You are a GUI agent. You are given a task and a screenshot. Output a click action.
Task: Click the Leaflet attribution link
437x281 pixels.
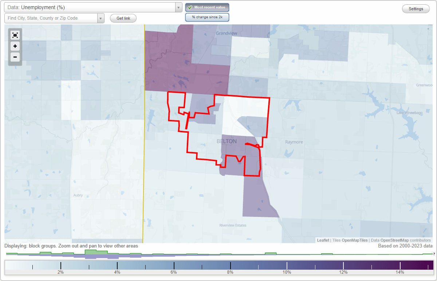pos(323,240)
